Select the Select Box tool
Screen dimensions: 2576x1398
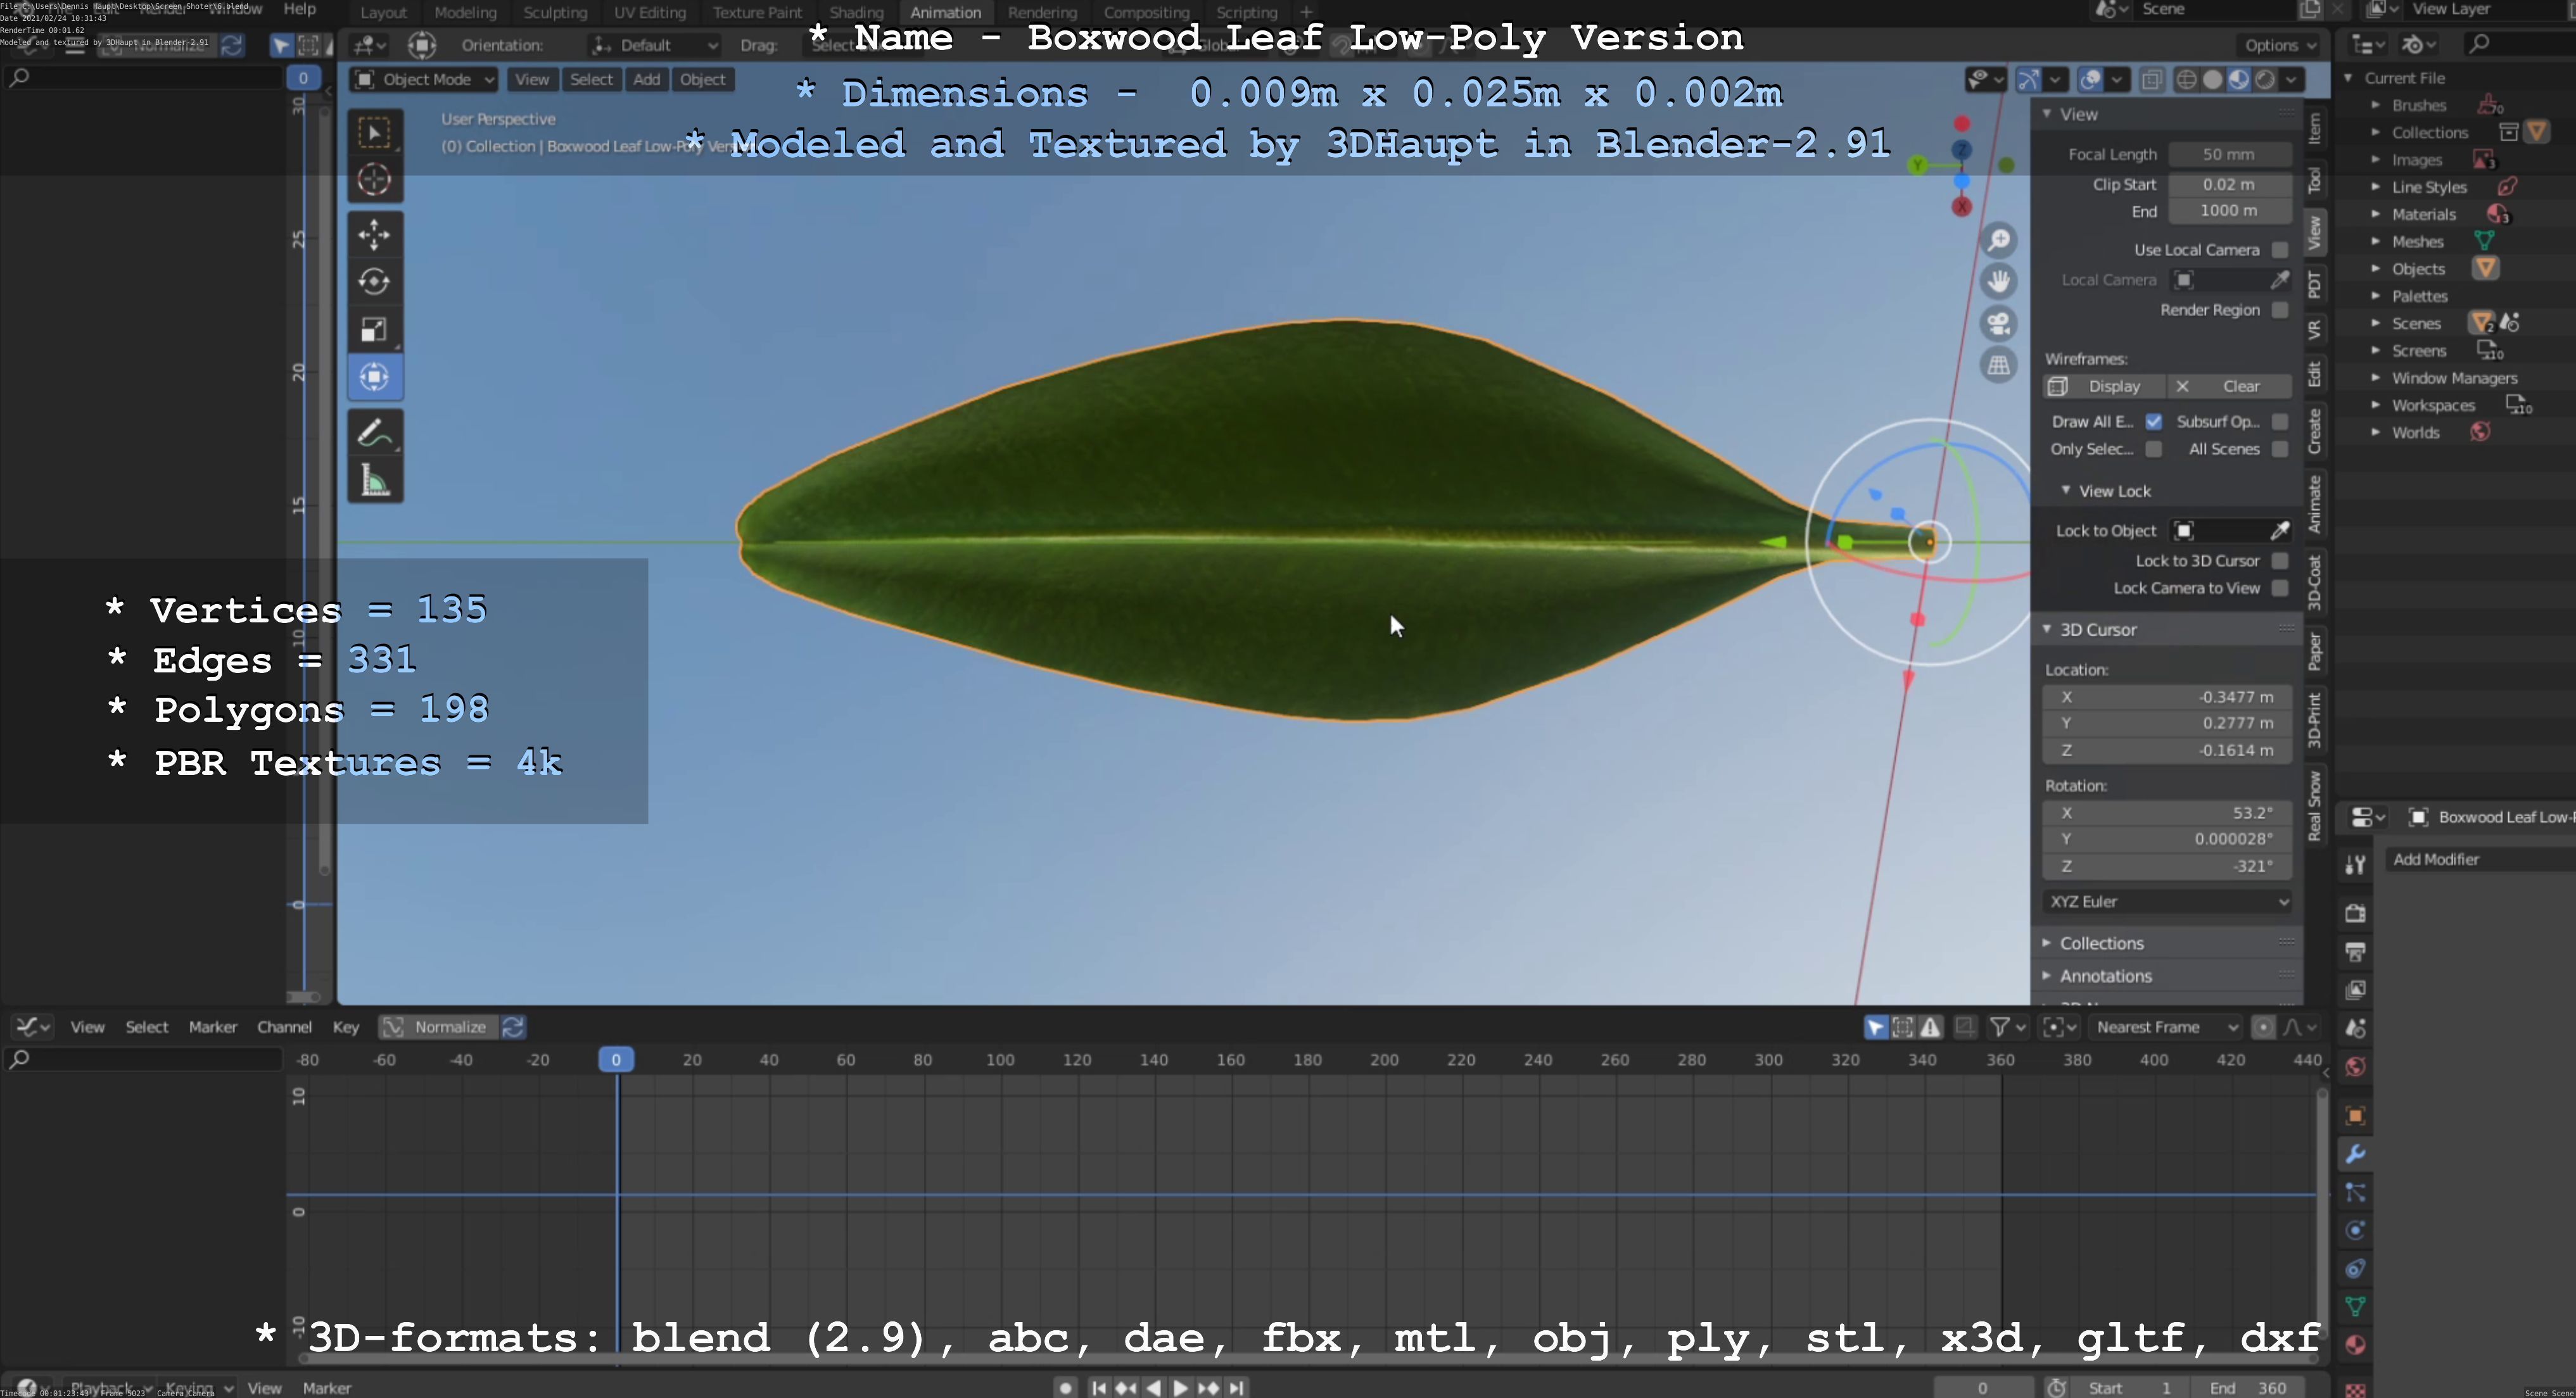click(x=375, y=133)
